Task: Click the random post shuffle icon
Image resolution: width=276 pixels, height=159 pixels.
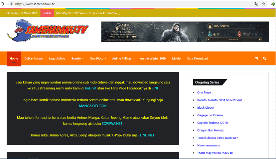Action: (256, 58)
